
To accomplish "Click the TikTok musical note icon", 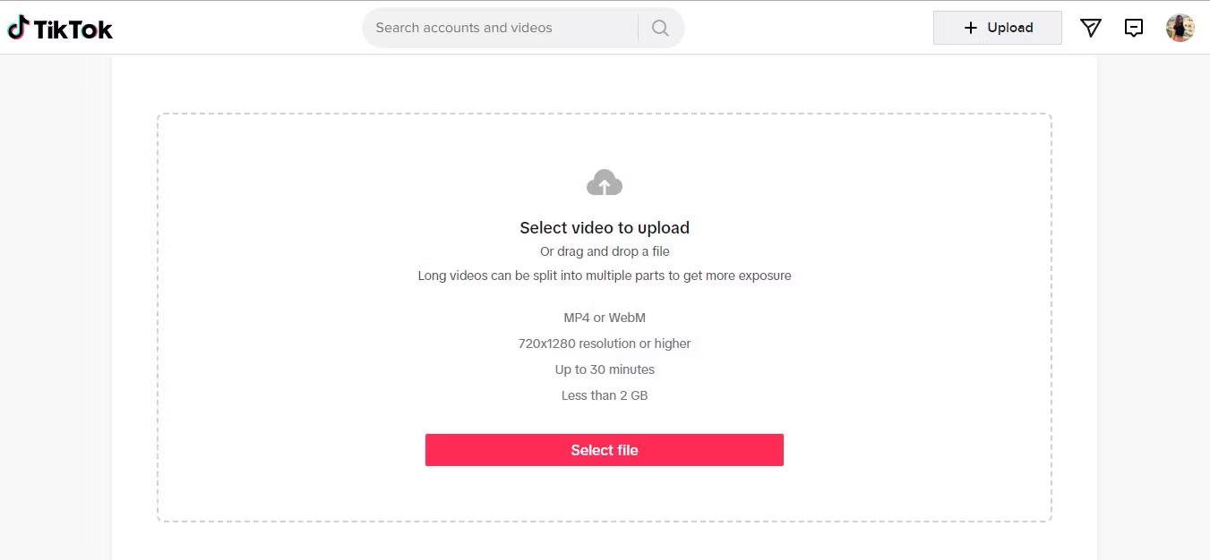I will [x=17, y=28].
